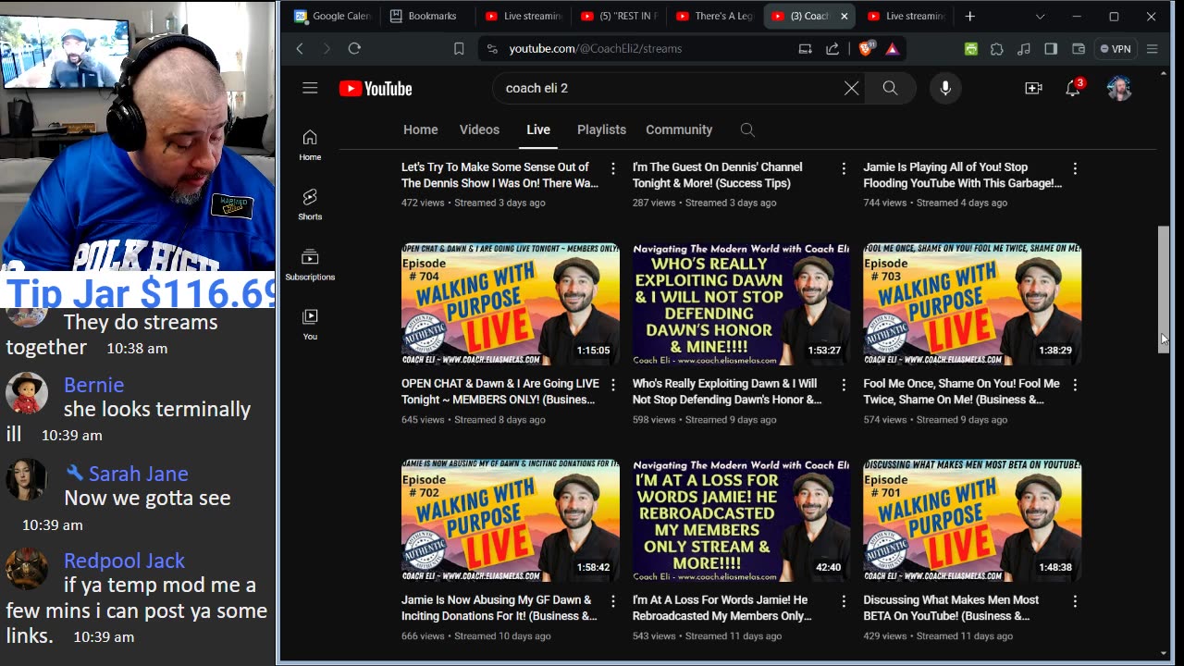This screenshot has width=1184, height=666.
Task: Toggle the Brave VPN button
Action: [x=1116, y=49]
